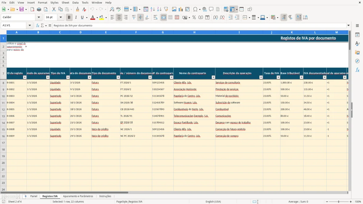Toggle Wrap Text
This screenshot has height=204, width=363.
tap(155, 18)
